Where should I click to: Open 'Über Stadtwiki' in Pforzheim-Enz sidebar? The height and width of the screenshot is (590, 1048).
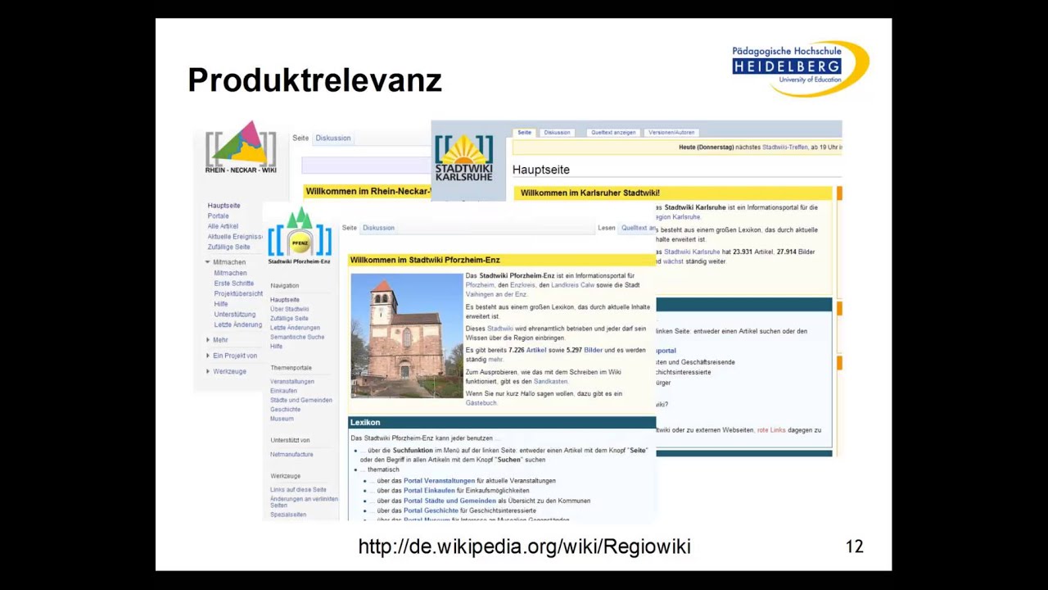(289, 309)
